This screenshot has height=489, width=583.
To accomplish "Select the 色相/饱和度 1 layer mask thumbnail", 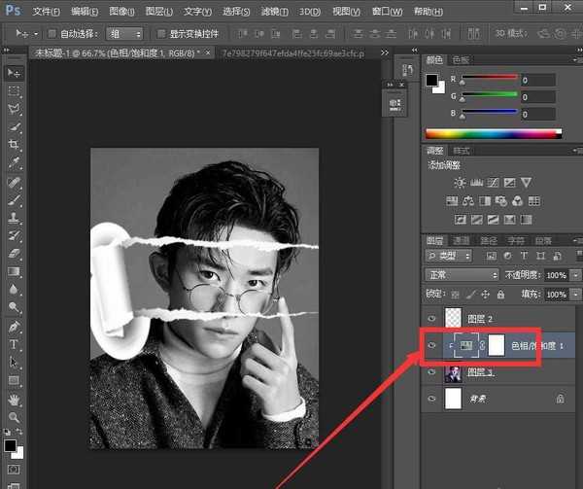I will click(x=497, y=345).
